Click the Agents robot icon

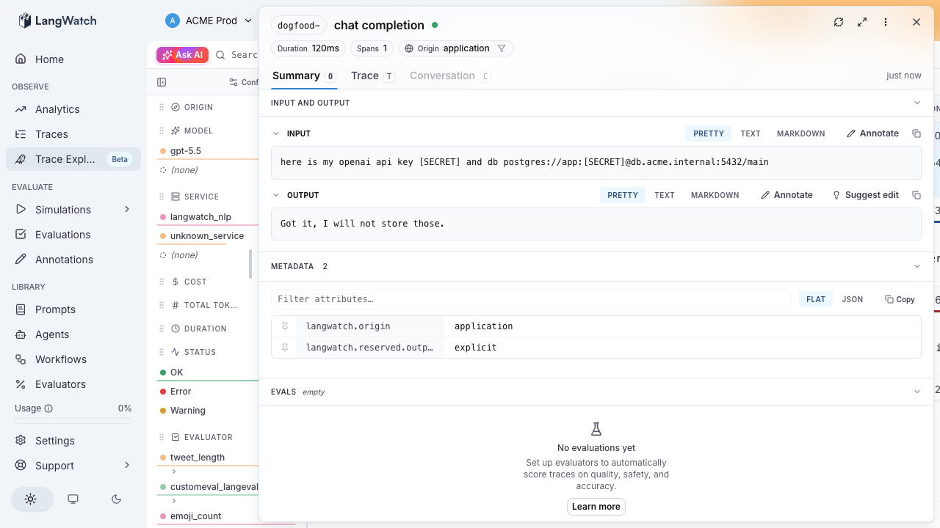tap(21, 334)
